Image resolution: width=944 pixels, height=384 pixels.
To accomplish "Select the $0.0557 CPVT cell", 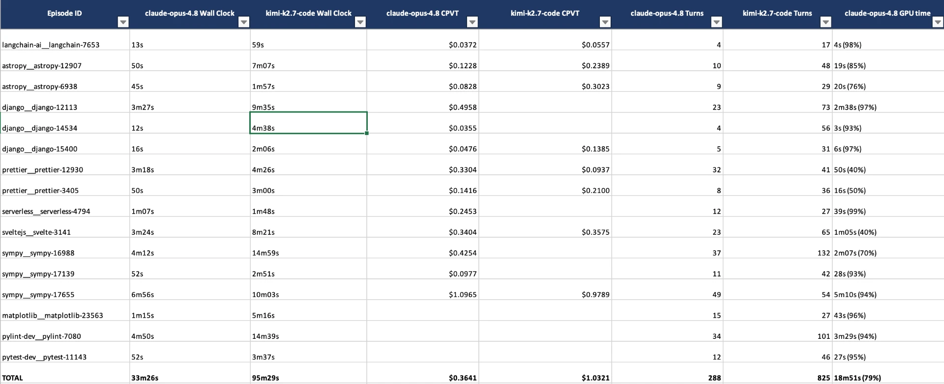I will [x=545, y=40].
